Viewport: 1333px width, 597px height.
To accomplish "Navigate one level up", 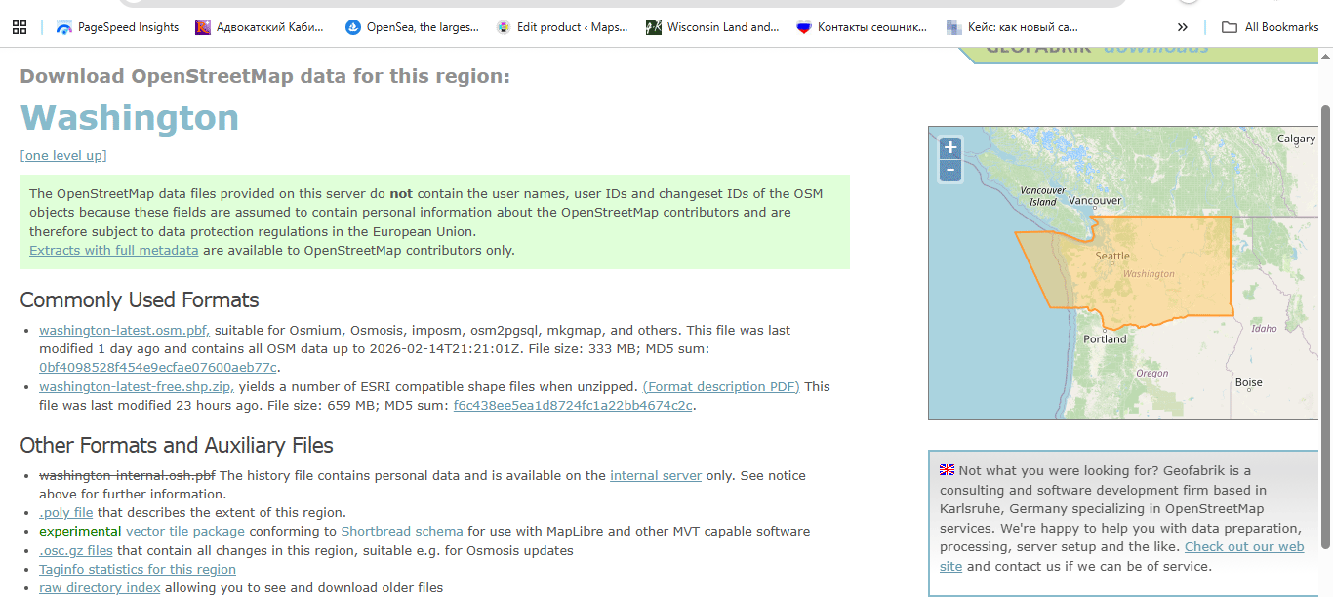I will (62, 154).
